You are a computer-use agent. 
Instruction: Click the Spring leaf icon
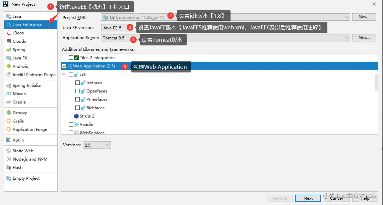coord(9,50)
